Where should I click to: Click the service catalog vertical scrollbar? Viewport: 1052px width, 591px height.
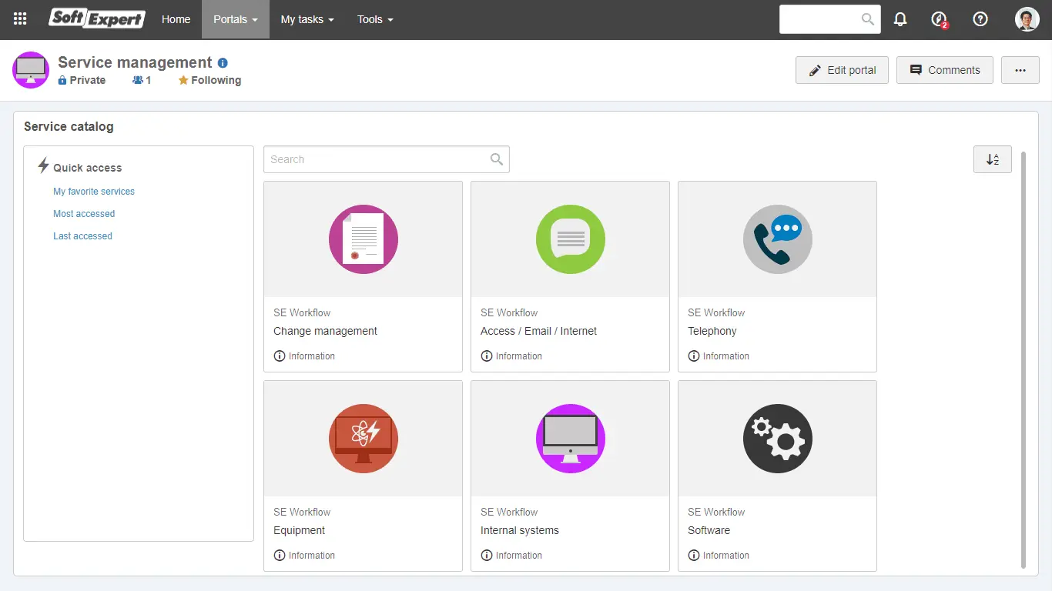pos(1024,359)
